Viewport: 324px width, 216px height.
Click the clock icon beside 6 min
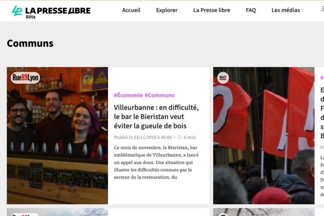(x=179, y=137)
